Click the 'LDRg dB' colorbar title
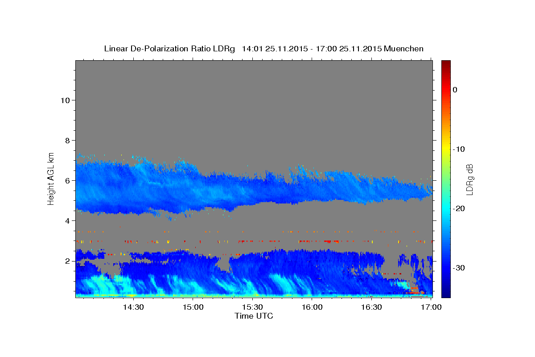This screenshot has width=535, height=357. tap(469, 179)
